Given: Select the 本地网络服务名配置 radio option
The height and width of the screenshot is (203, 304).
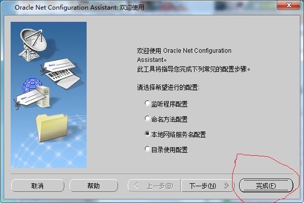Looking at the screenshot, I should click(x=147, y=133).
